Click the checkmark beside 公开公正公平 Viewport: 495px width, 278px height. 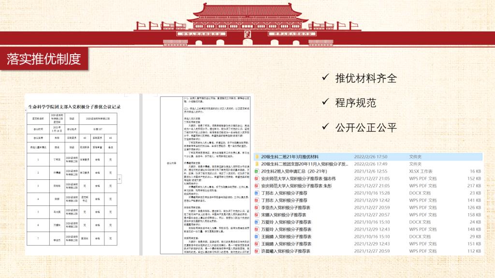pyautogui.click(x=326, y=128)
